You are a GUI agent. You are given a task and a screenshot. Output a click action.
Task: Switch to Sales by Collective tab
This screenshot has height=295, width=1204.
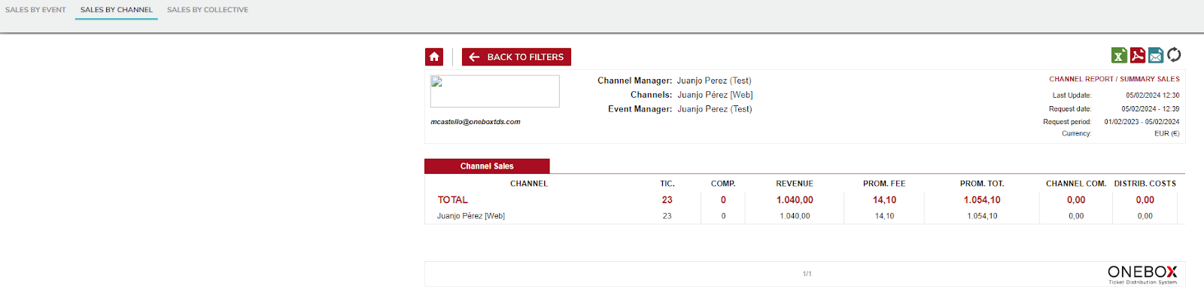click(x=208, y=10)
